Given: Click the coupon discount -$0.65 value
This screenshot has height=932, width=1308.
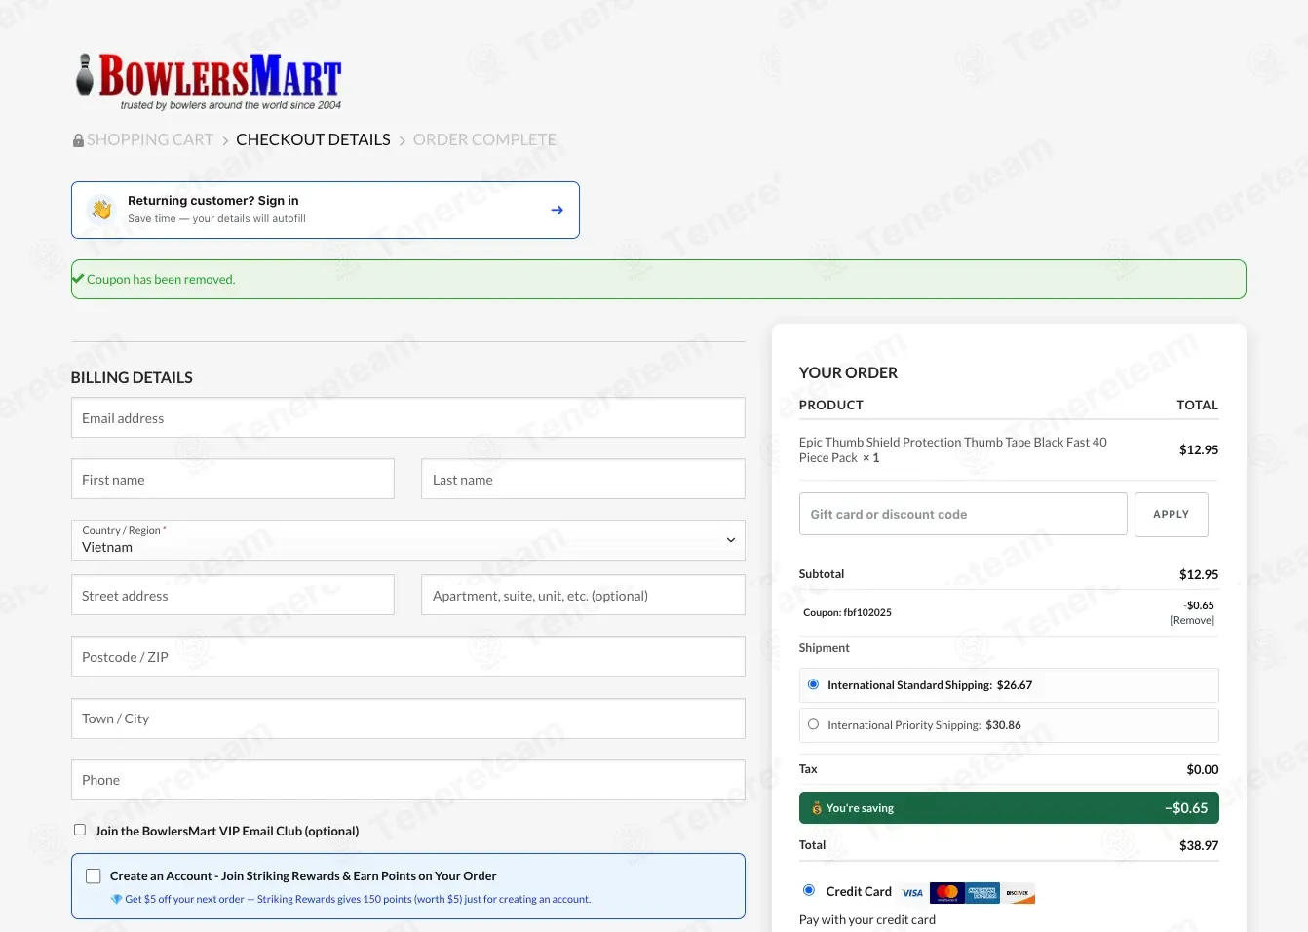Looking at the screenshot, I should 1199,605.
